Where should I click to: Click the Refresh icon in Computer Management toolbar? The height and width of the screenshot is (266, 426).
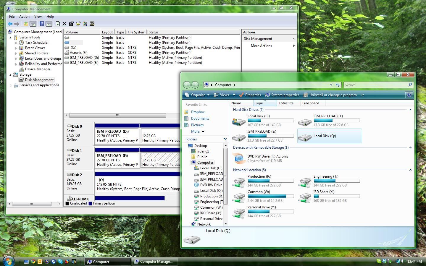click(x=58, y=24)
